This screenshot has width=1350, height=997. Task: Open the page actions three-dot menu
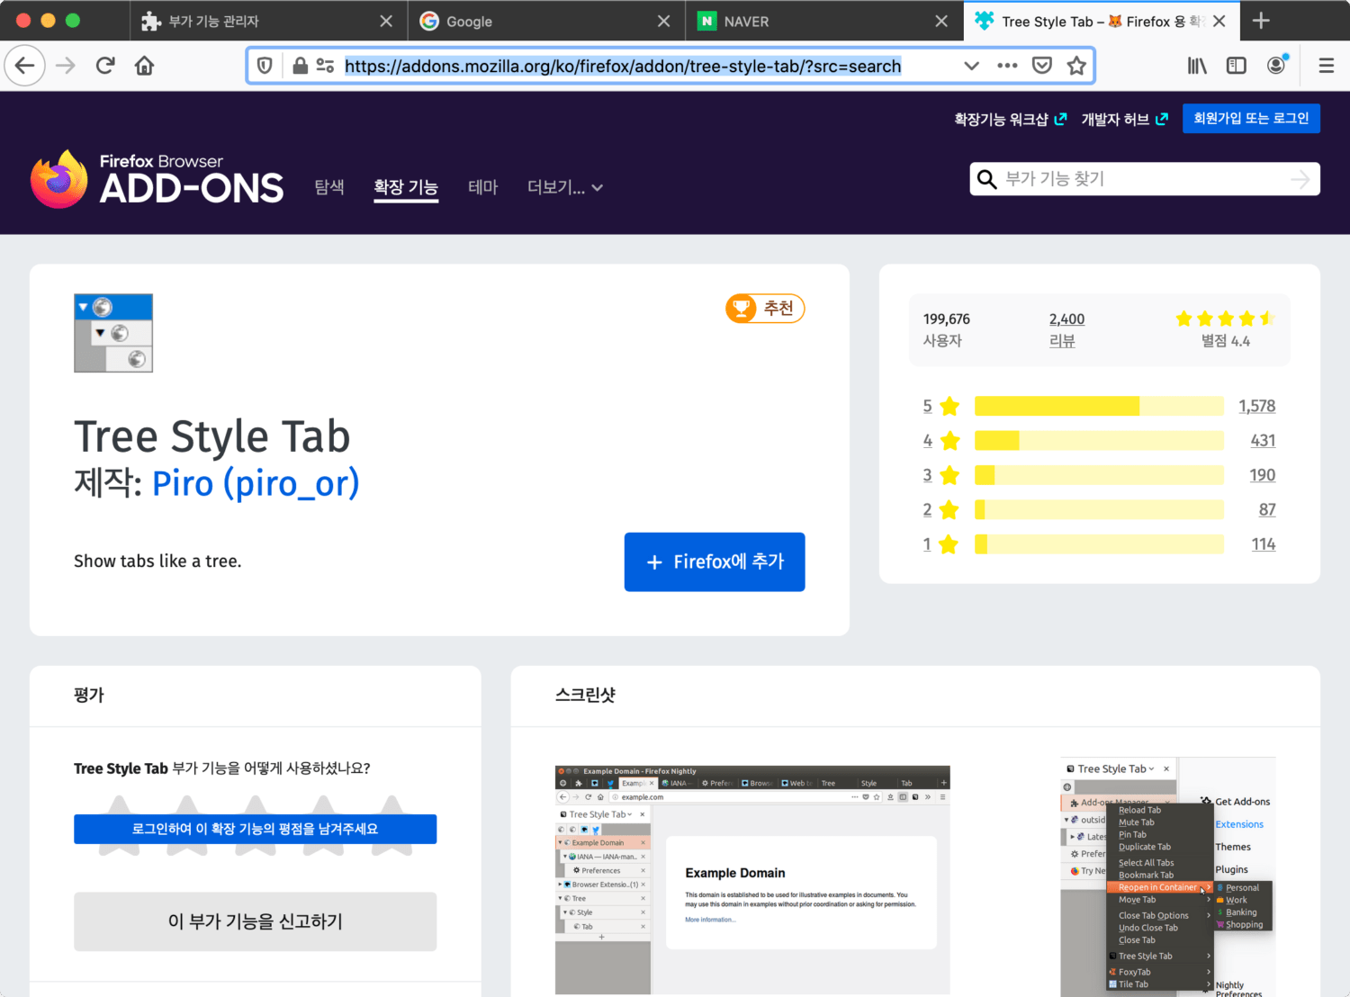tap(1007, 66)
